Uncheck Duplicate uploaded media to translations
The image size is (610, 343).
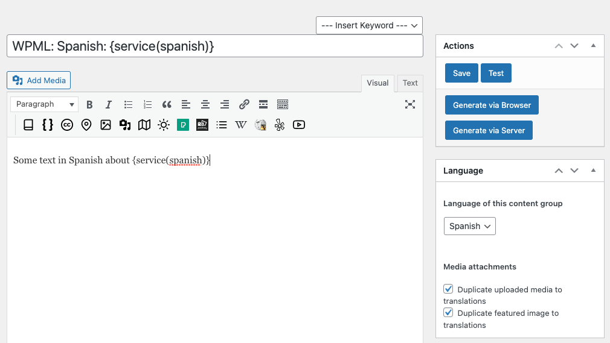pyautogui.click(x=448, y=289)
